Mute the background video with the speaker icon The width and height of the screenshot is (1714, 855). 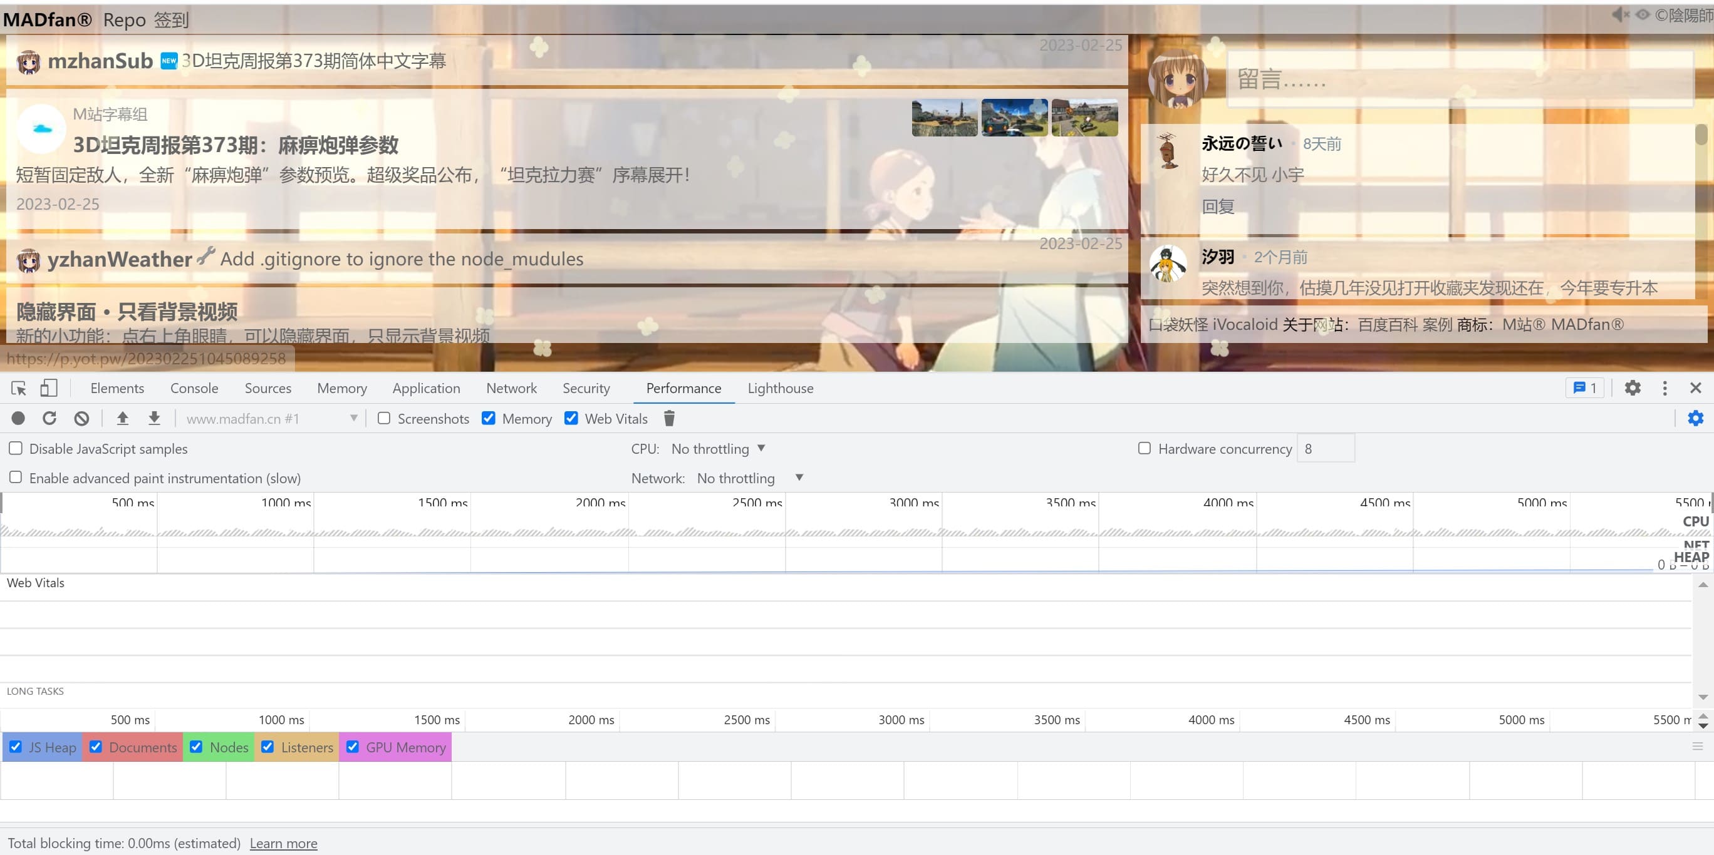click(x=1621, y=14)
